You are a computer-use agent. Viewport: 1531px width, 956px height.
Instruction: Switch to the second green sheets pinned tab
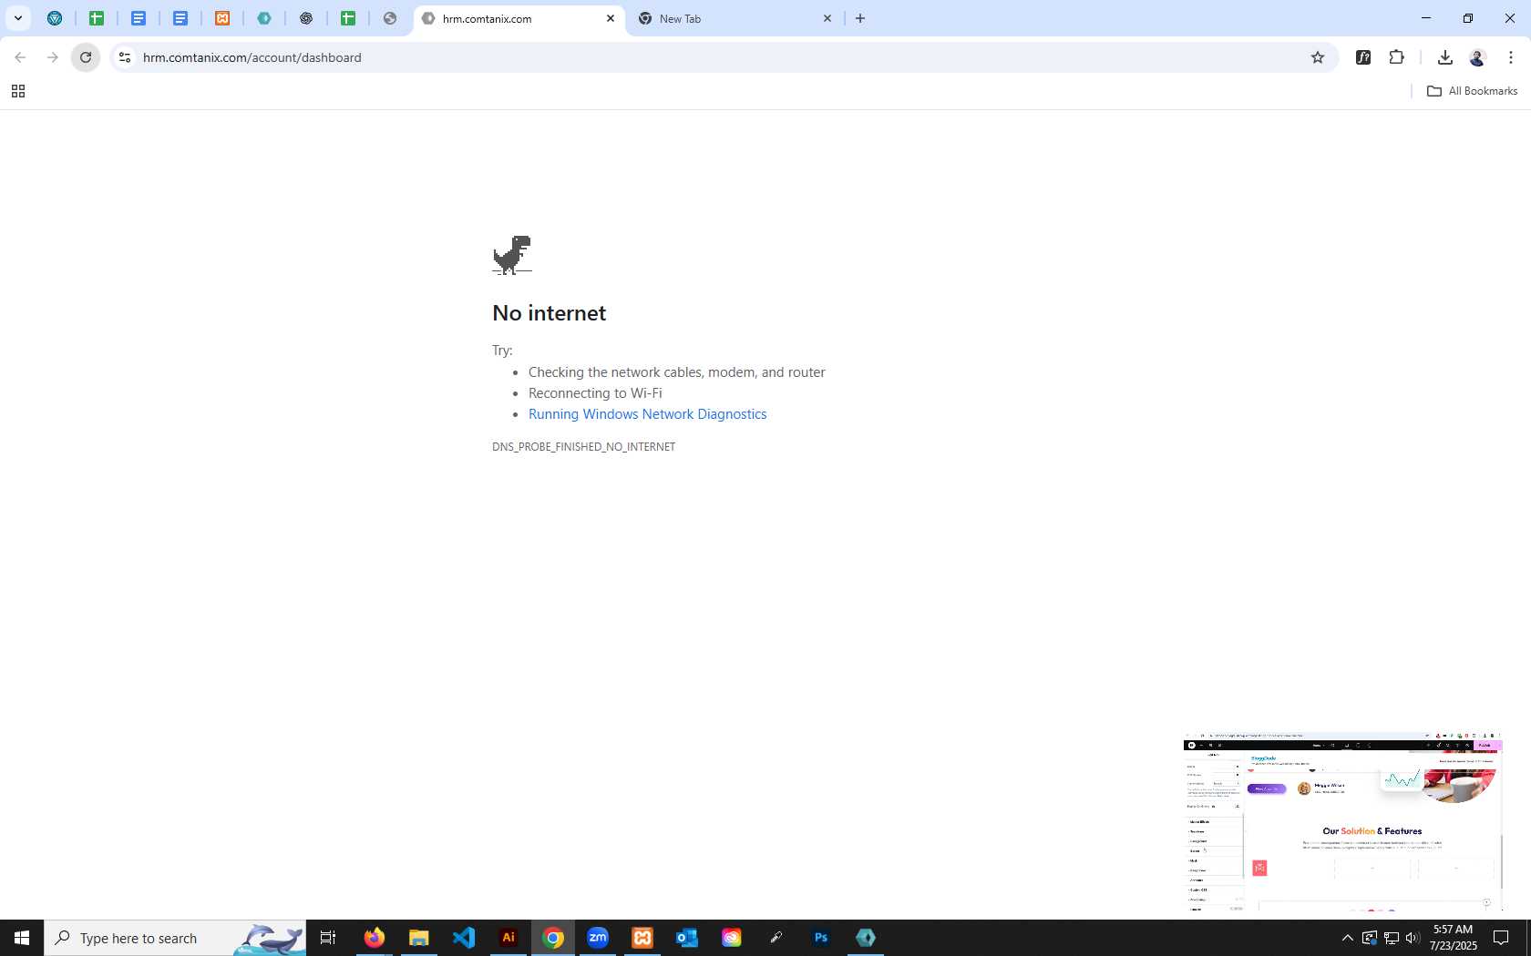[348, 18]
